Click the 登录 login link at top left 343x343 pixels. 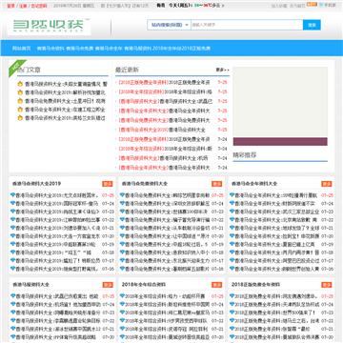coord(10,6)
